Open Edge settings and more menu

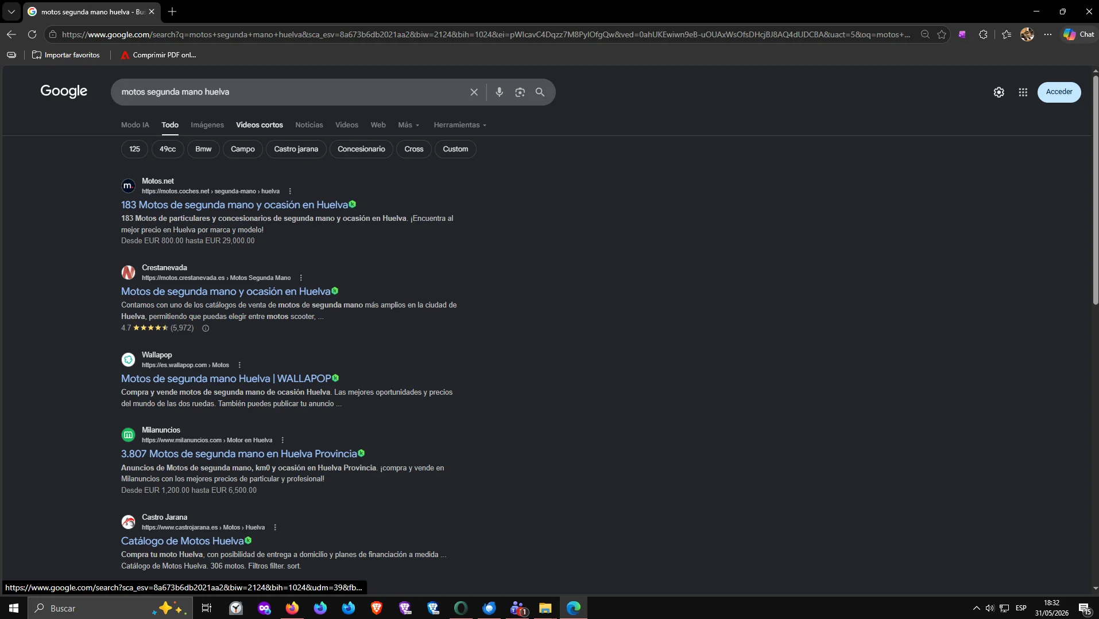(x=1048, y=34)
